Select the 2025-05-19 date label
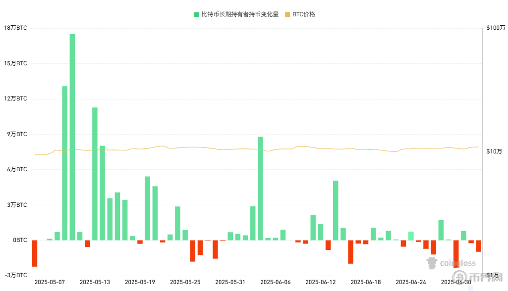Image resolution: width=508 pixels, height=291 pixels. click(140, 282)
